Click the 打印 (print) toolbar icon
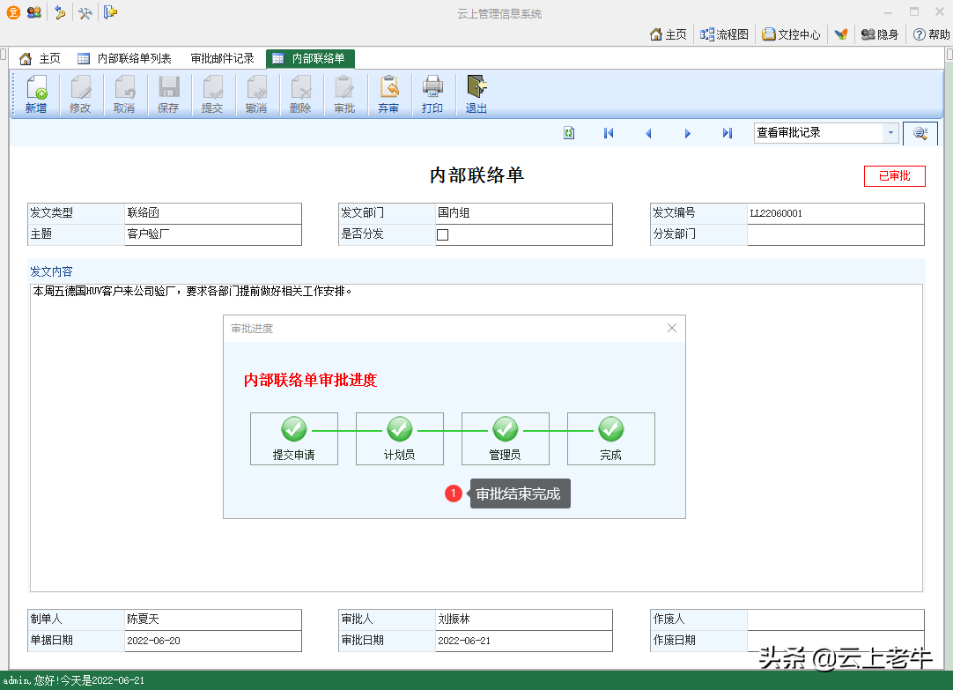The width and height of the screenshot is (953, 690). (432, 94)
